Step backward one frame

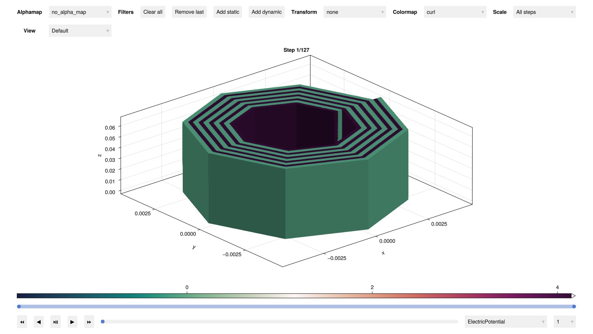pos(39,322)
